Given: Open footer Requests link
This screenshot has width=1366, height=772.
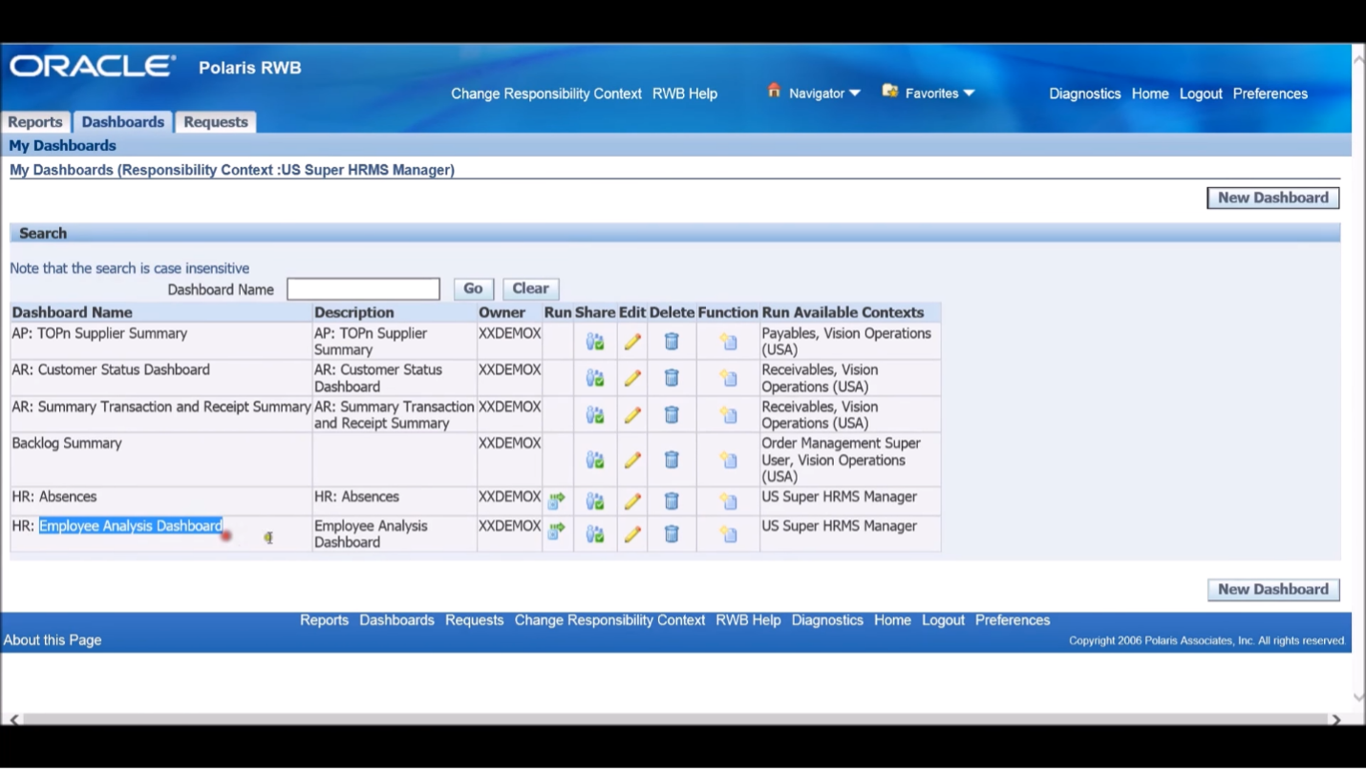Looking at the screenshot, I should pos(475,620).
